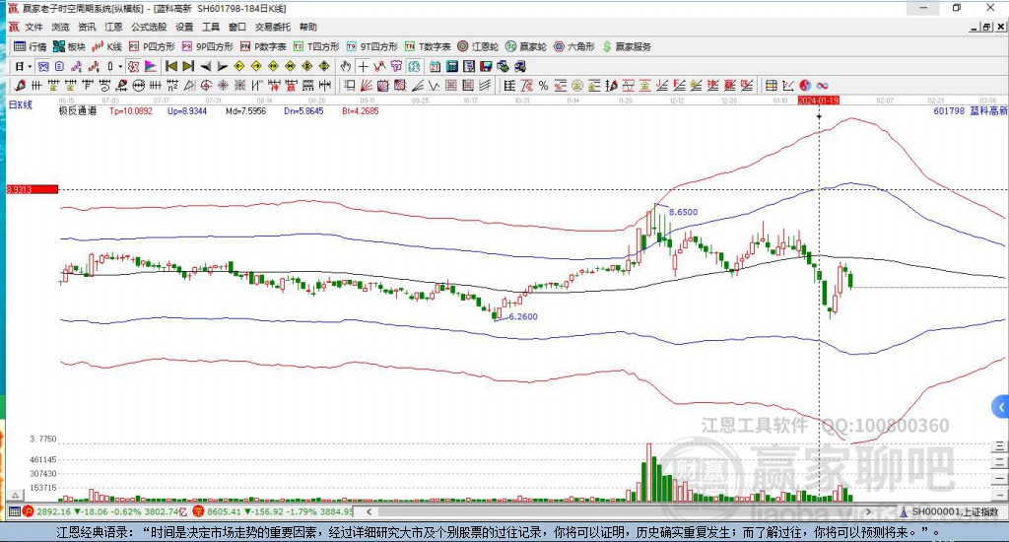Open the 行情 quotes view
Viewport: 1009px width, 542px height.
click(x=30, y=46)
